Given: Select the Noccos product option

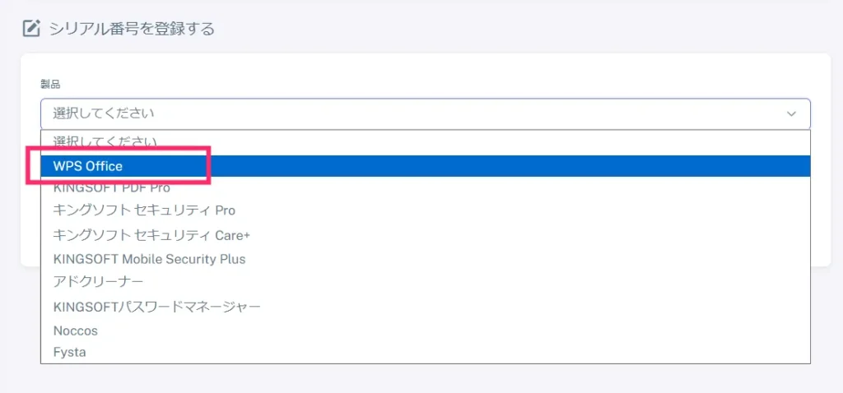Looking at the screenshot, I should 75,331.
